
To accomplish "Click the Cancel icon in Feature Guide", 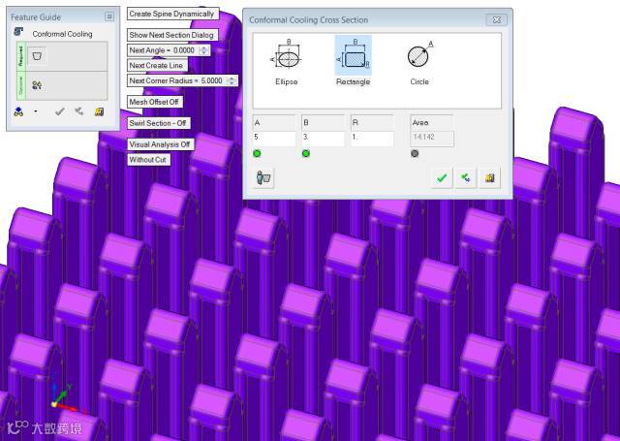I will coord(99,111).
